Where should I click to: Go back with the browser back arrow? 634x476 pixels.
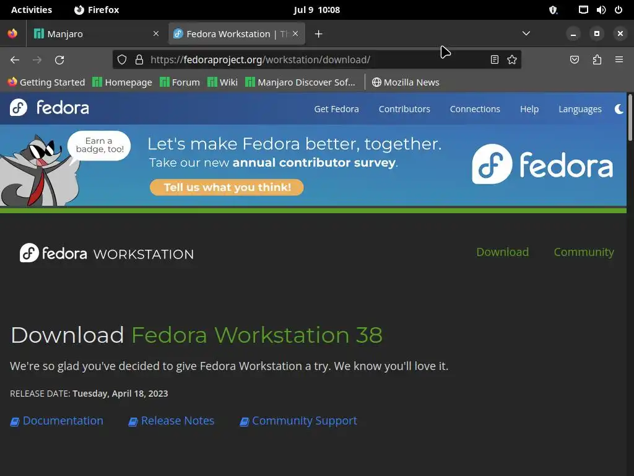coord(15,60)
